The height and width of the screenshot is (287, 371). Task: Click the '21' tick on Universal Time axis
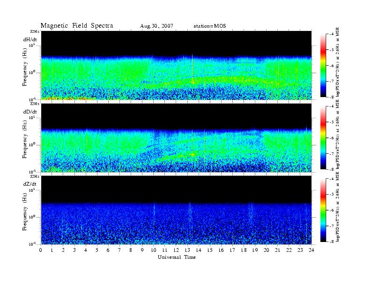278,250
